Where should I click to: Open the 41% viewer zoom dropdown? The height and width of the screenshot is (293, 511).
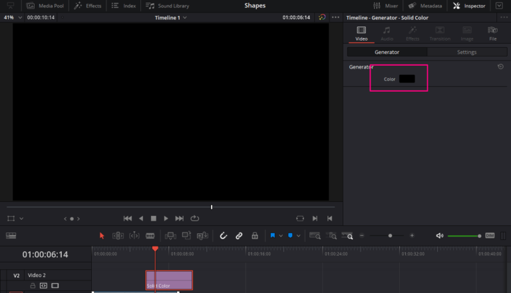click(13, 17)
